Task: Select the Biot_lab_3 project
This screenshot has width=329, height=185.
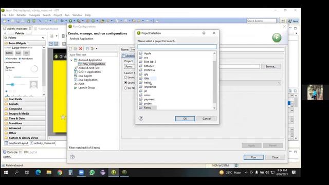Action: coord(150,62)
